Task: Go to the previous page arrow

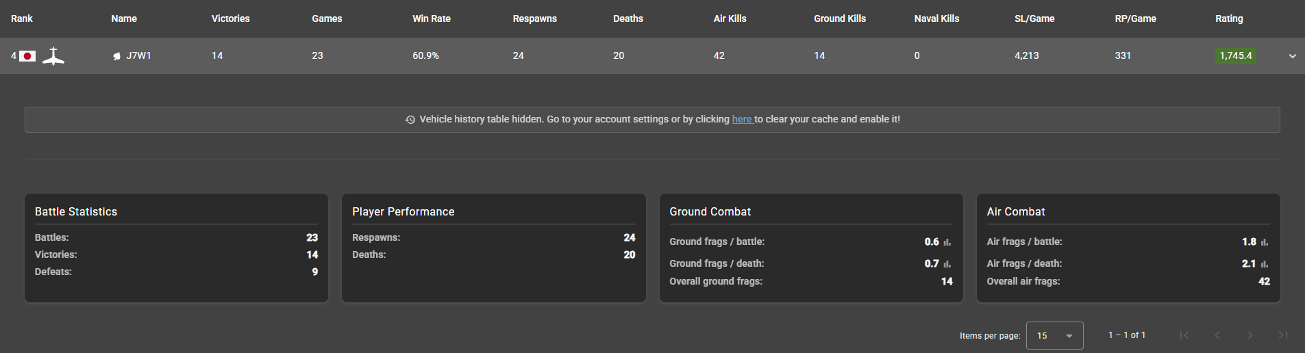Action: click(1217, 335)
